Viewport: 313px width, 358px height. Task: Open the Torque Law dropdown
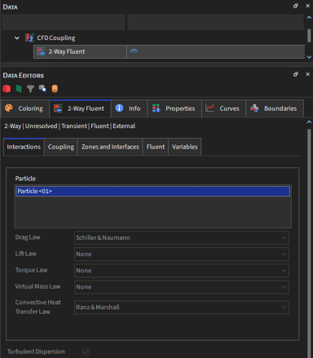click(x=182, y=271)
